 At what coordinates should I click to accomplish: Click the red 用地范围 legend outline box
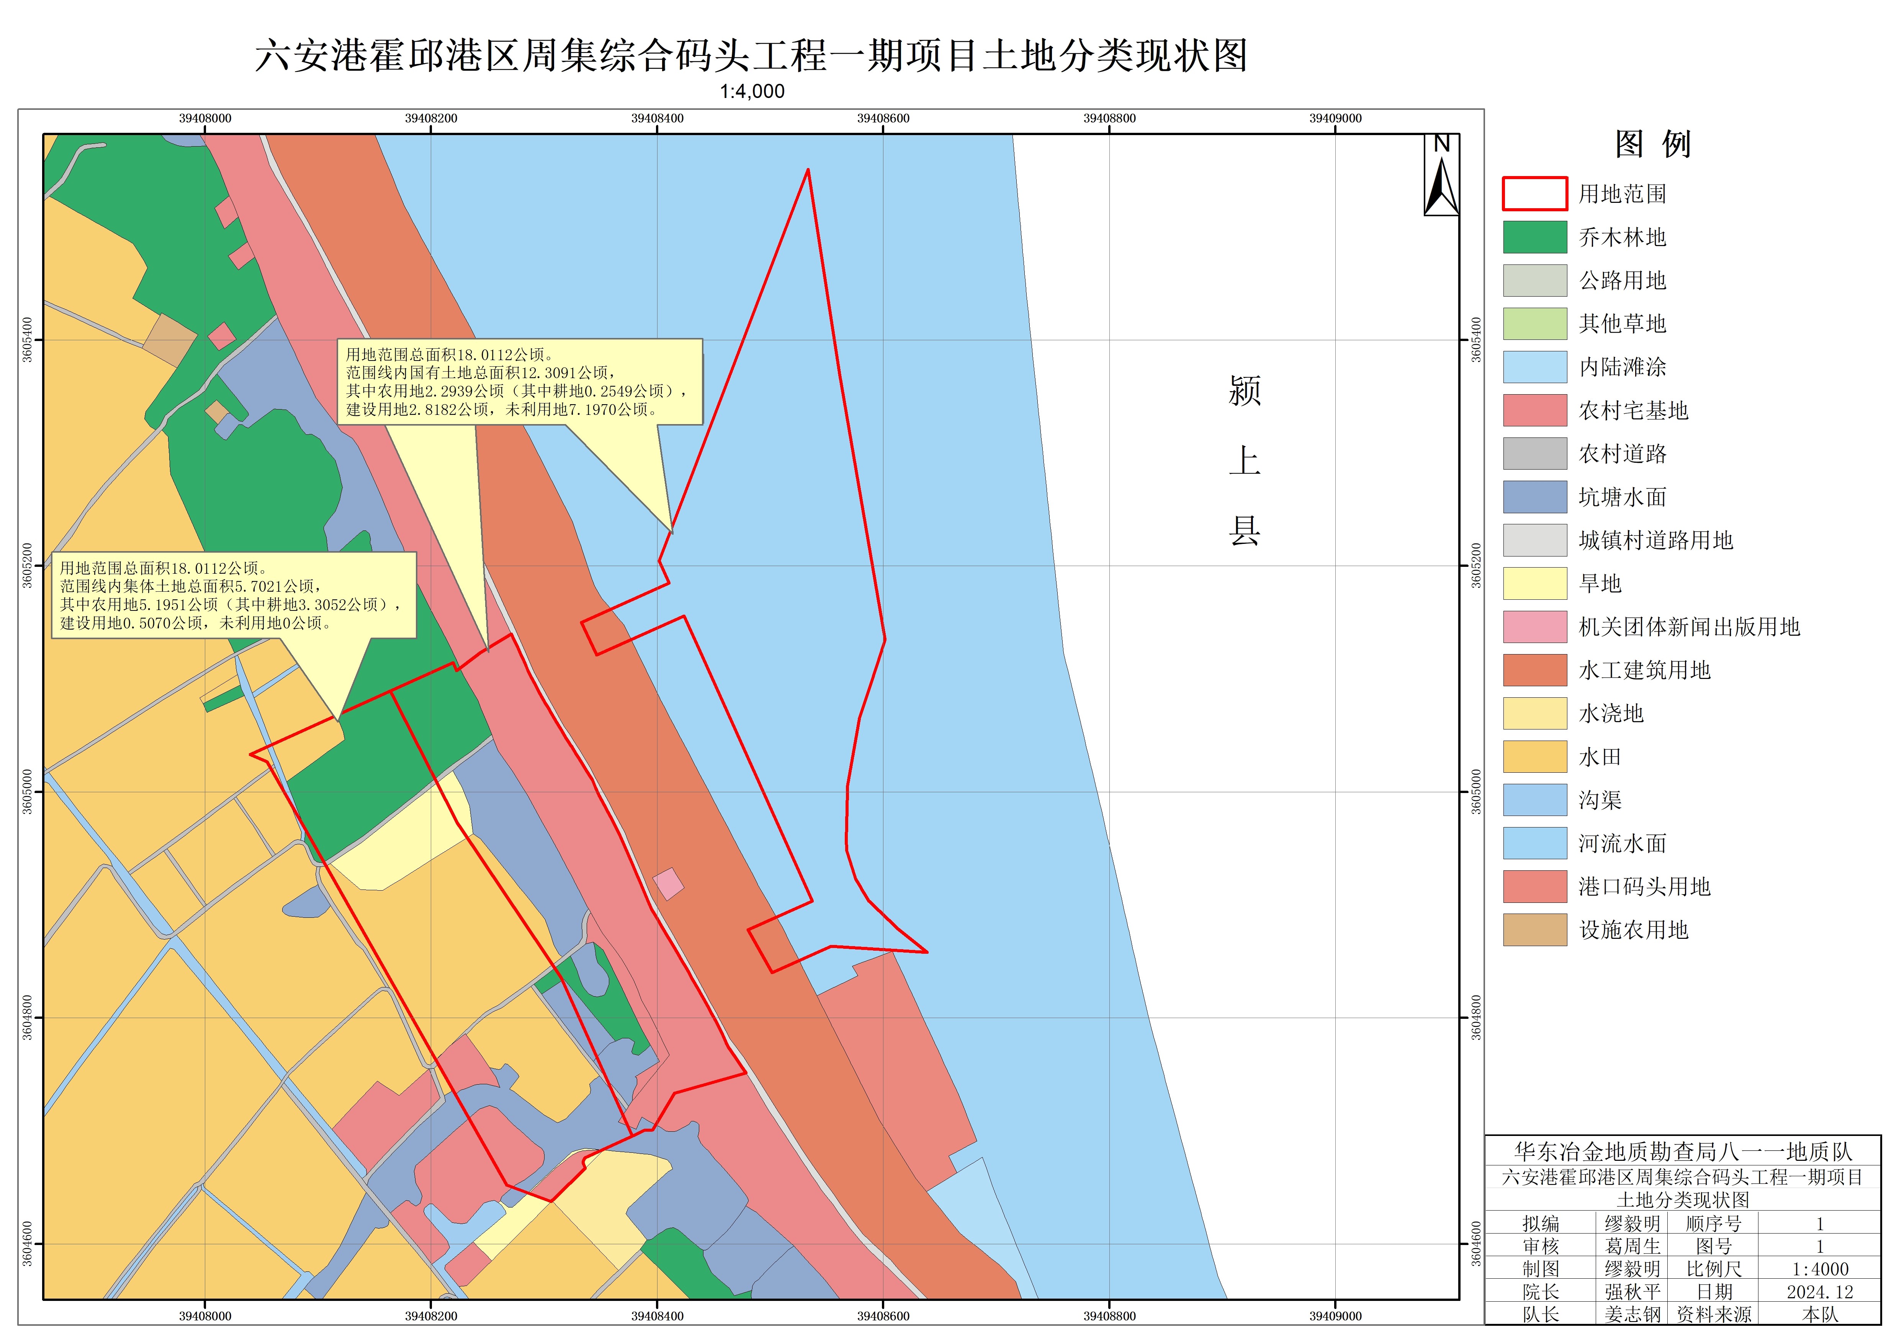point(1534,194)
